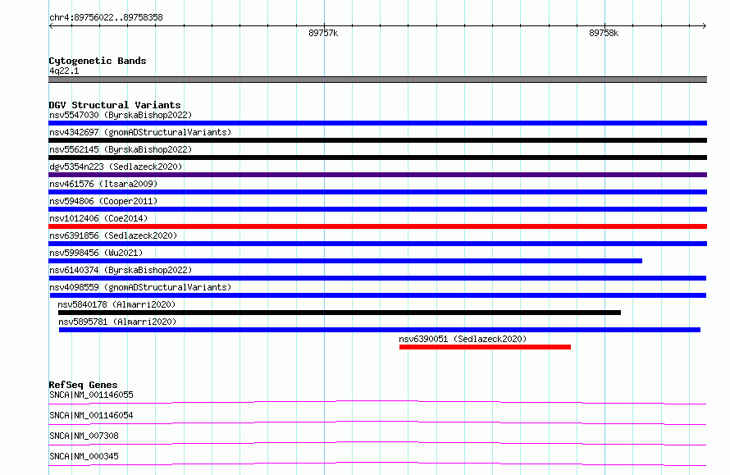Screen dimensions: 730x475
Task: Open the dgv5354n223 (Sedlazeck2020) variant label
Action: coord(116,167)
